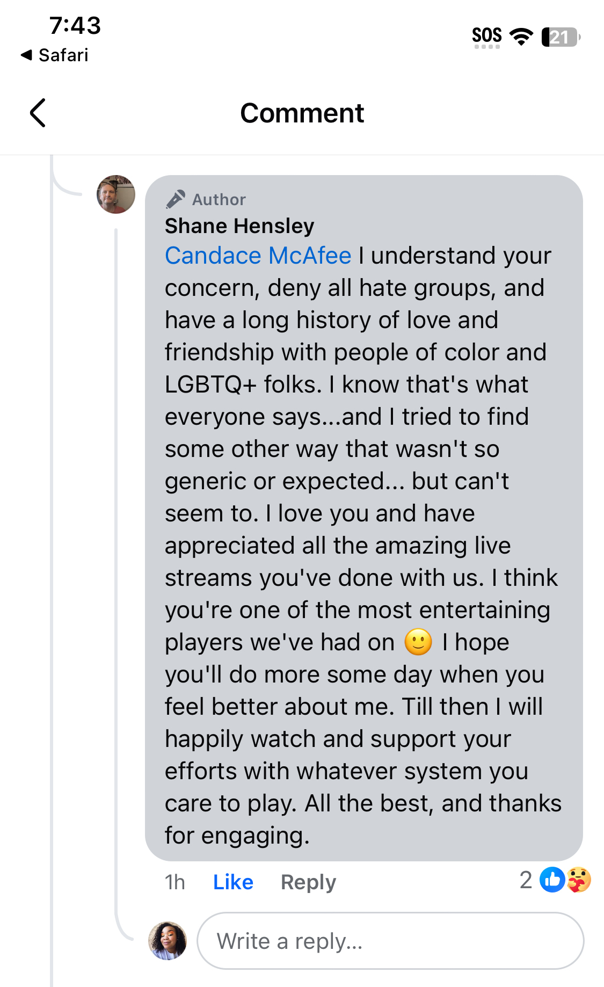Click the care hug reaction emoji
Viewport: 604px width, 987px height.
(x=579, y=880)
